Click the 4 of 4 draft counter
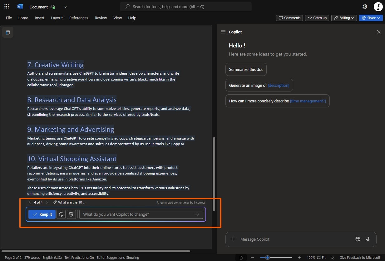385x261 pixels. click(x=38, y=202)
